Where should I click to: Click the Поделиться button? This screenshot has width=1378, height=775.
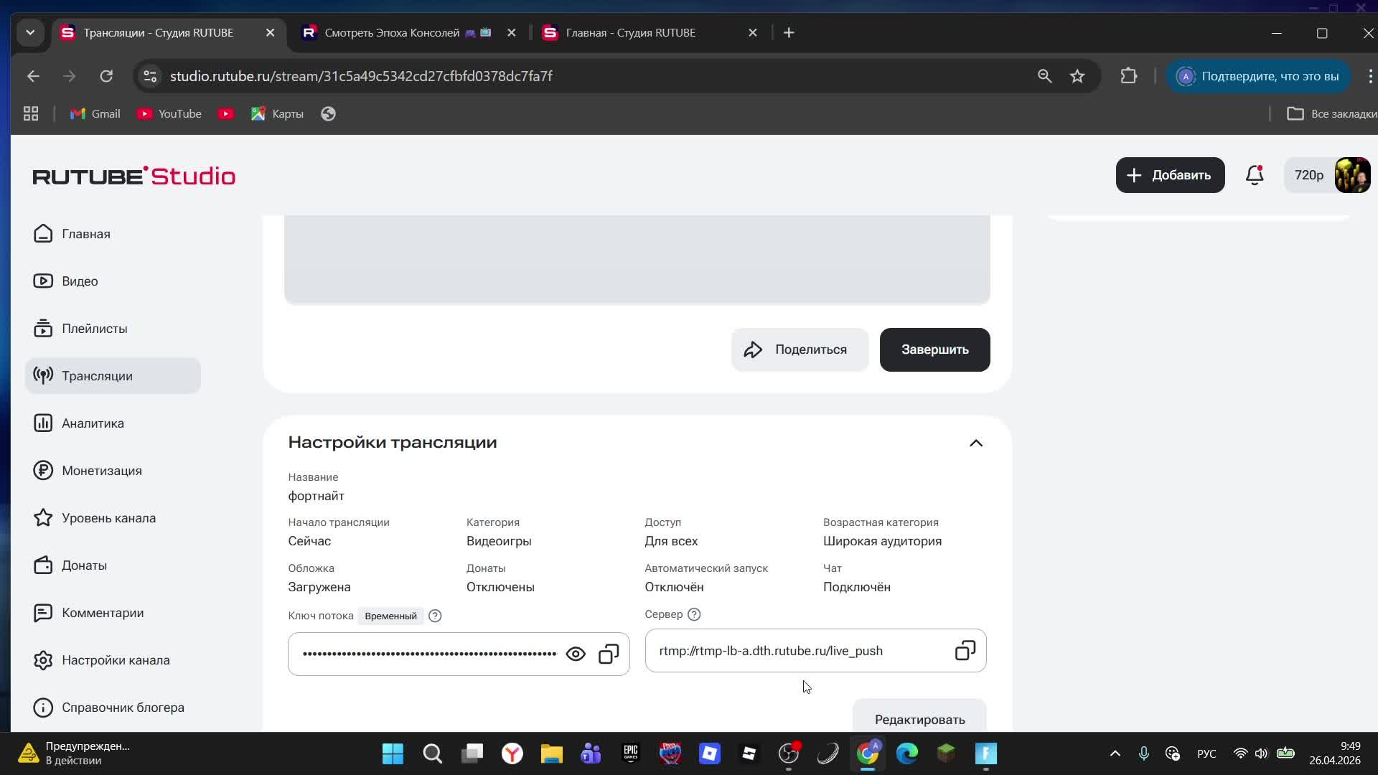(x=800, y=349)
